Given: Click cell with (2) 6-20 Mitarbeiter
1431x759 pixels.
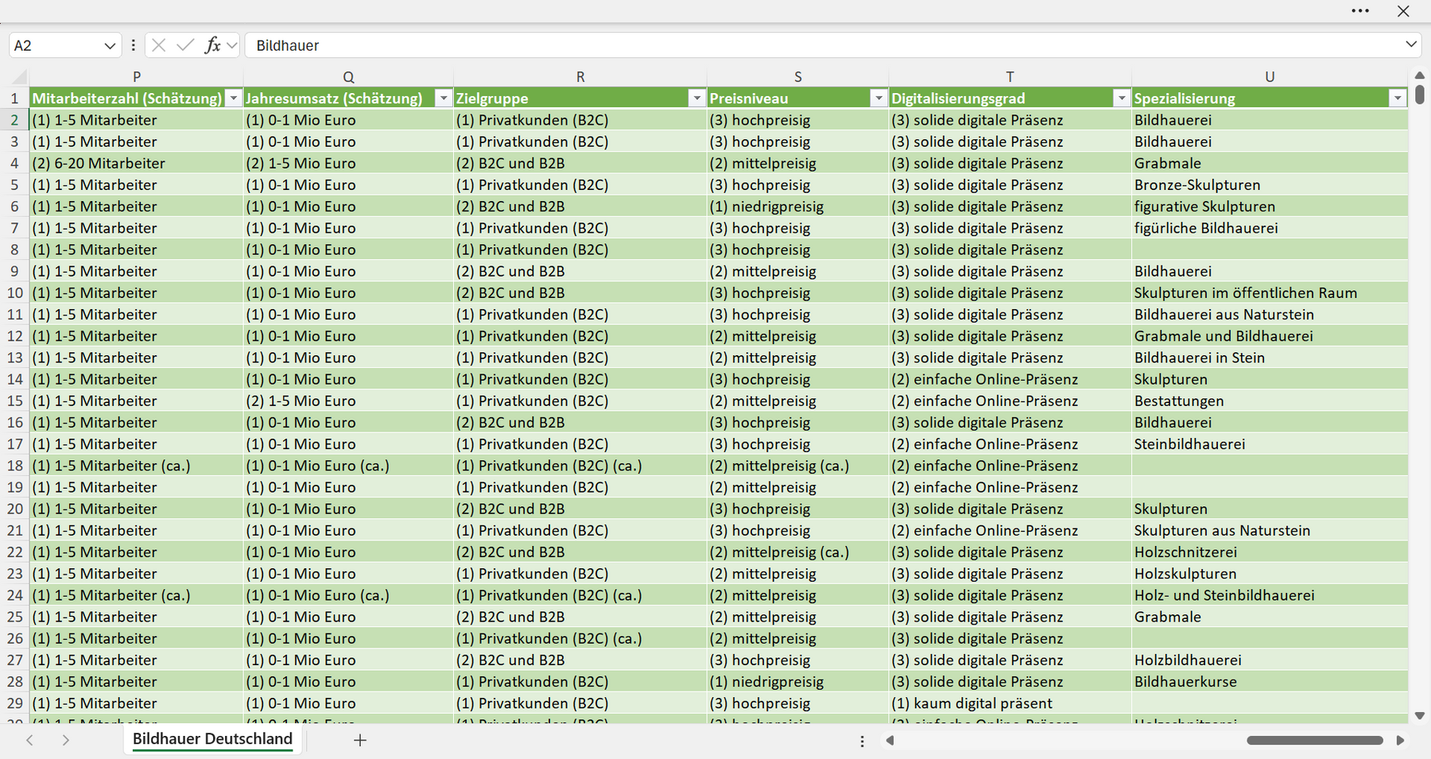Looking at the screenshot, I should (x=137, y=164).
